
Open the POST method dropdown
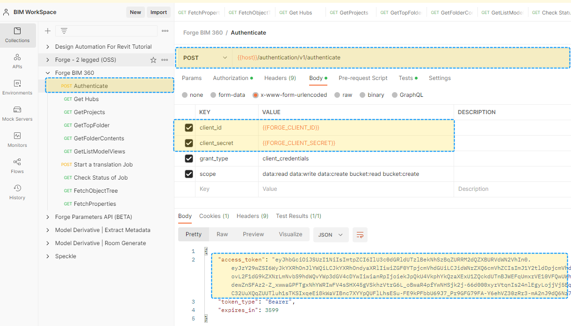205,58
